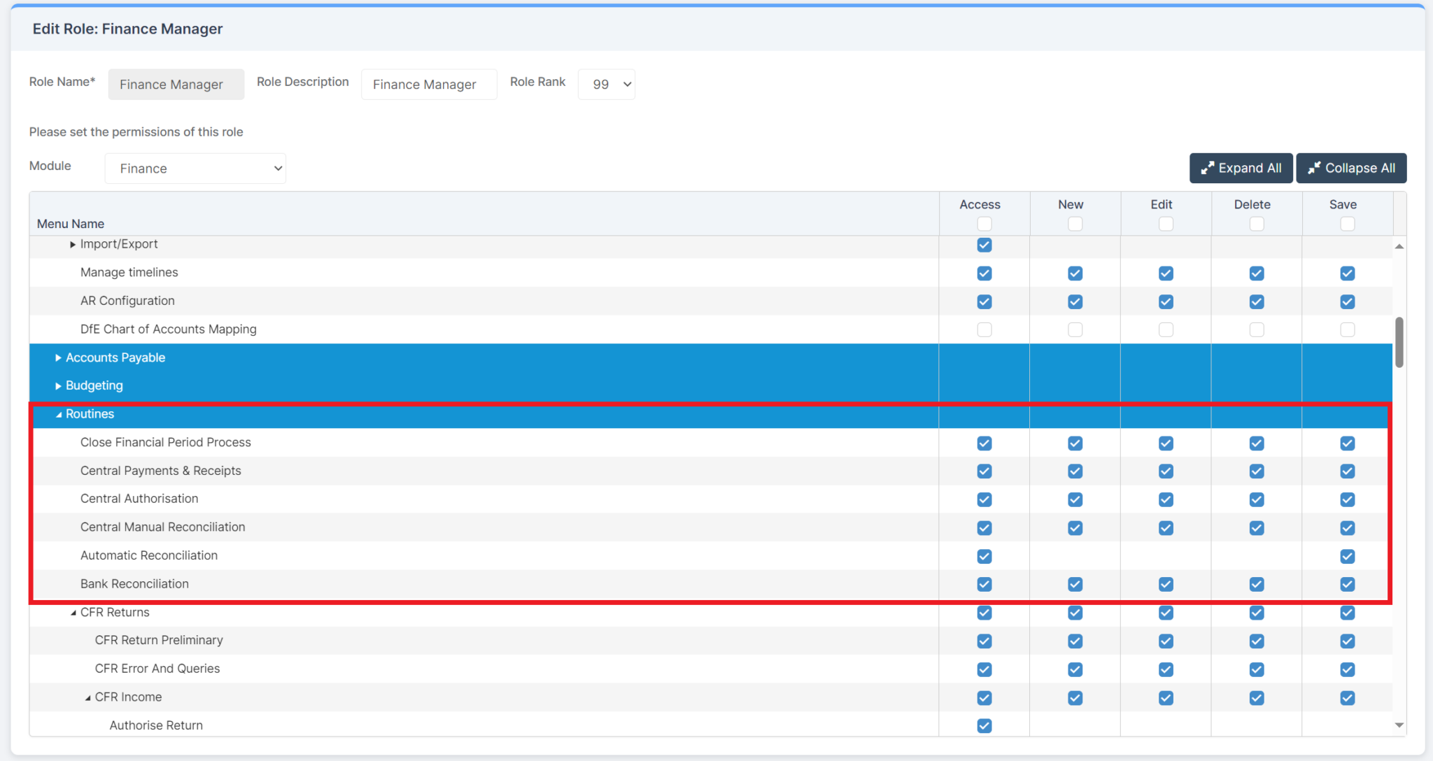Collapse the CFR Income section

click(87, 697)
